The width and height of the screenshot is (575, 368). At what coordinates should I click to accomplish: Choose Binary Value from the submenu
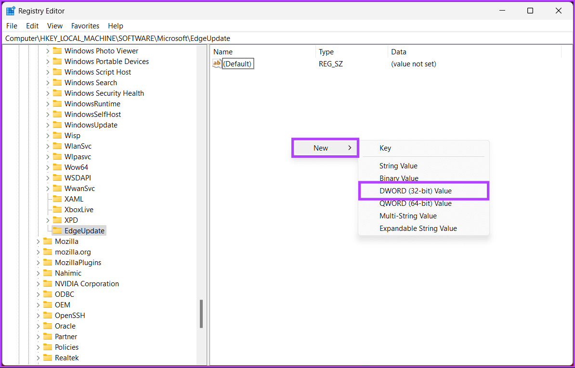[x=424, y=178]
